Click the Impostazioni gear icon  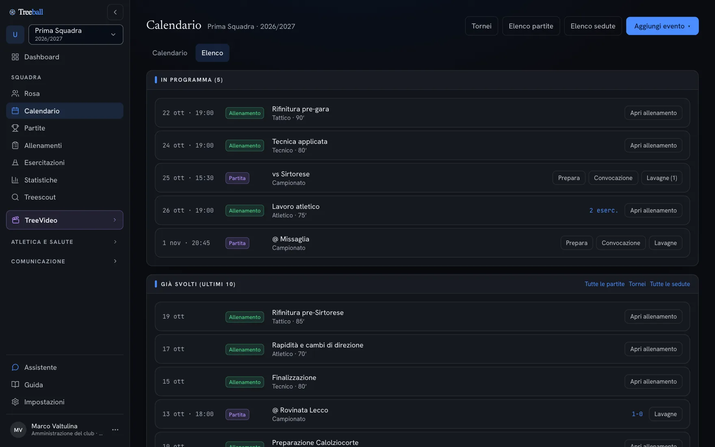[x=15, y=402]
